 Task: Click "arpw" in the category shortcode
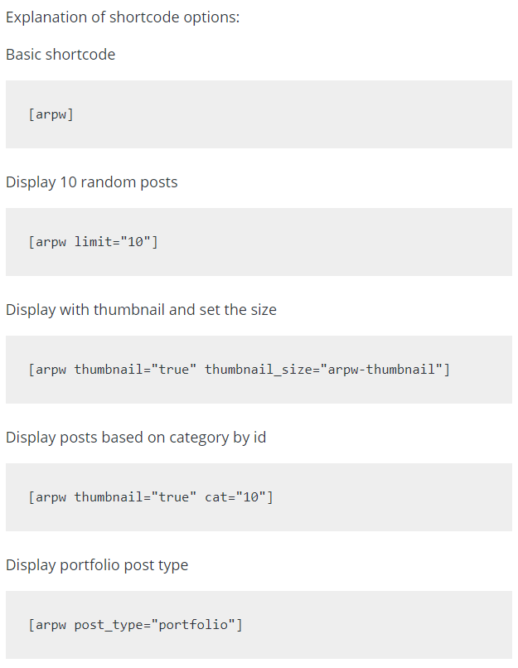pyautogui.click(x=50, y=497)
